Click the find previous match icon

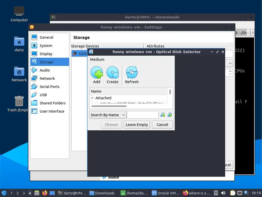162,115
